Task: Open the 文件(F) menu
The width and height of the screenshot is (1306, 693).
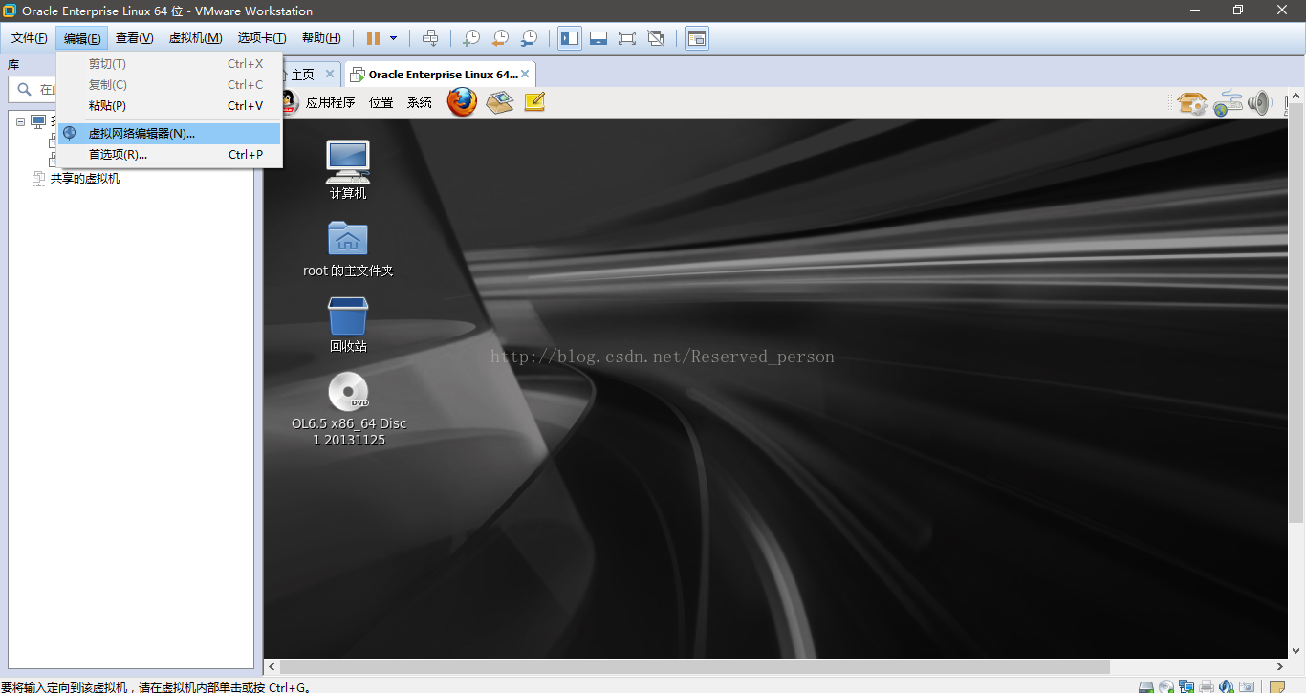Action: (29, 38)
